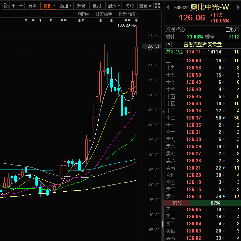
Task: Click the green 67% segment of the order ratio bar
Action: 215,203
